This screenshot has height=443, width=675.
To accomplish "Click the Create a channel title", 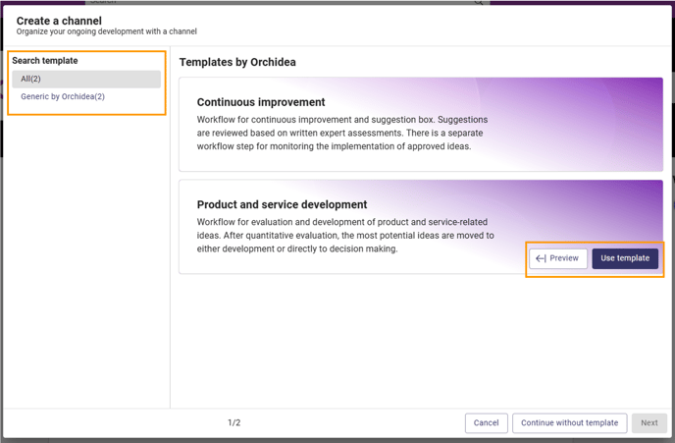I will (59, 21).
